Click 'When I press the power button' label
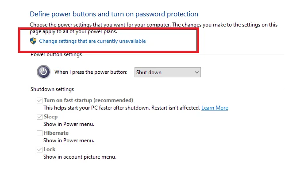Image resolution: width=308 pixels, height=190 pixels. coord(91,72)
